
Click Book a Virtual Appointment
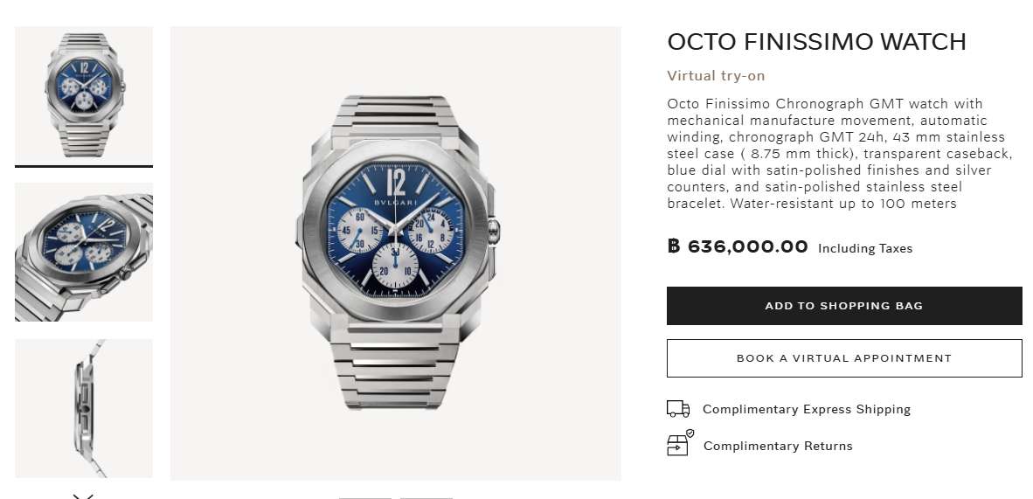844,358
